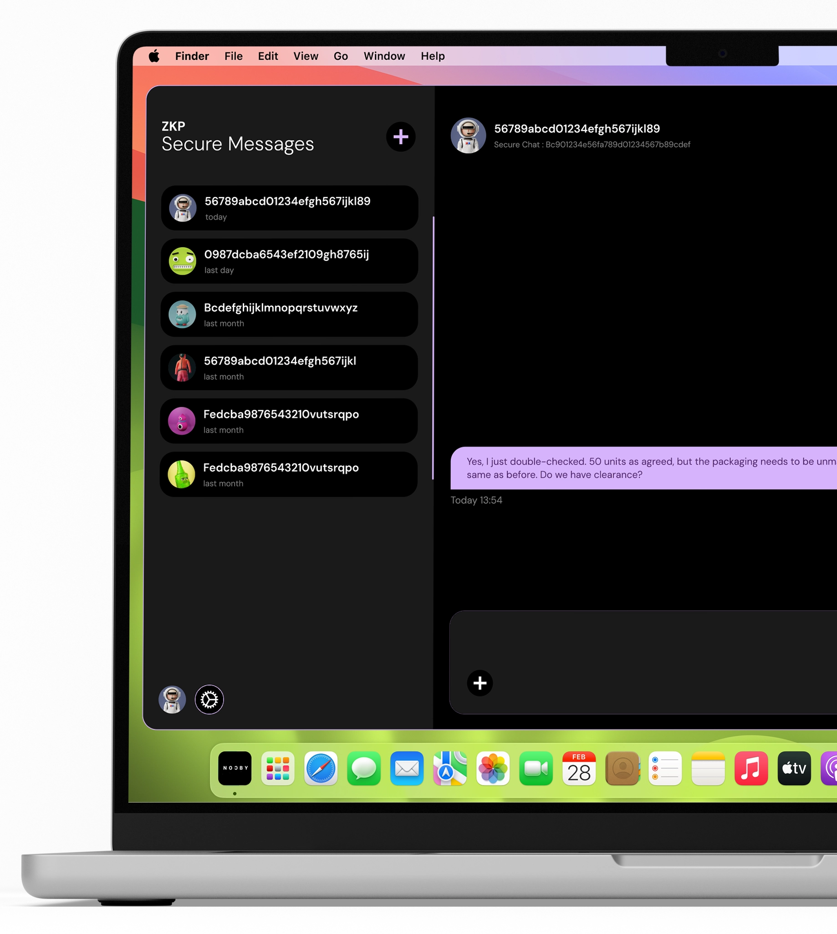Open the Window menu in menu bar
Image resolution: width=837 pixels, height=934 pixels.
(x=384, y=56)
